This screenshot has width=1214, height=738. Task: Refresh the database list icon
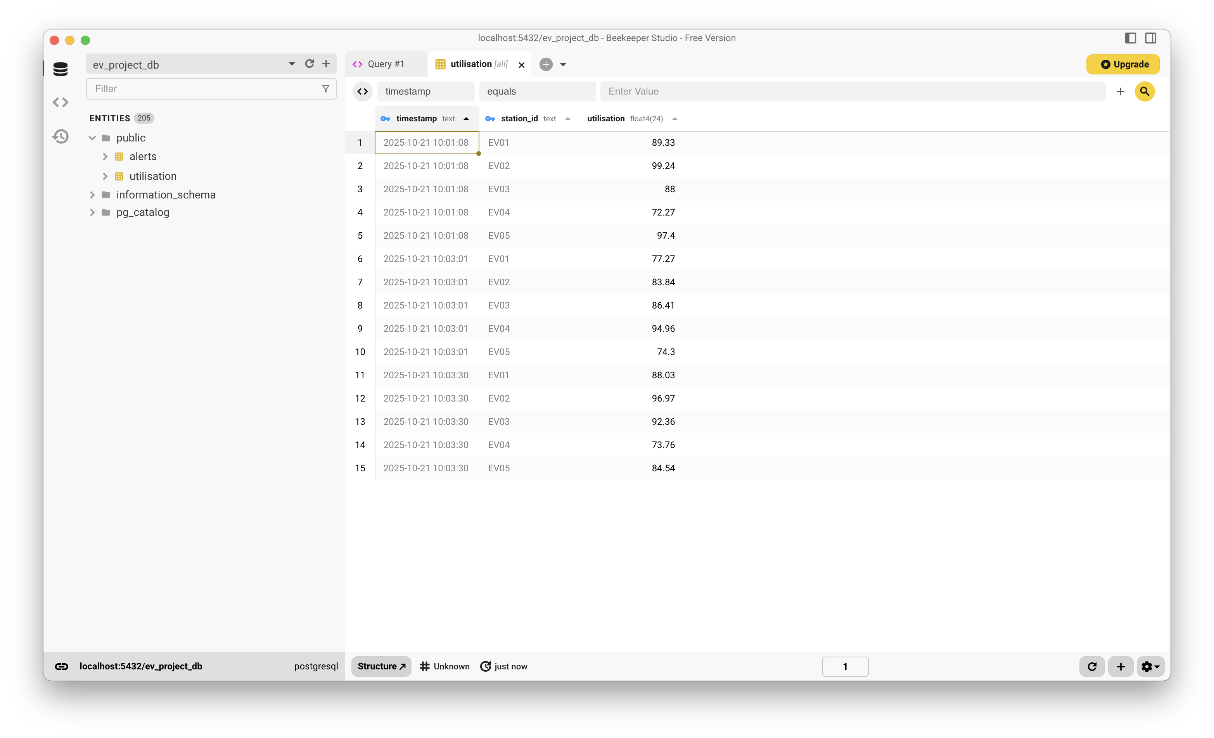(310, 64)
